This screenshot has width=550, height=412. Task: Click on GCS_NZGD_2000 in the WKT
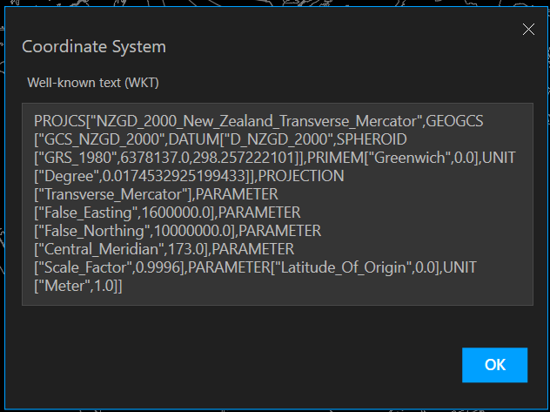(x=89, y=138)
